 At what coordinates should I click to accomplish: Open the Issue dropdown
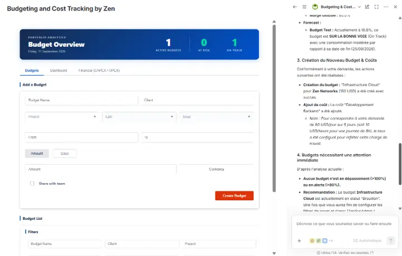tap(217, 117)
